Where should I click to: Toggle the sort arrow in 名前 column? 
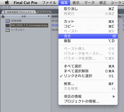click(49, 16)
